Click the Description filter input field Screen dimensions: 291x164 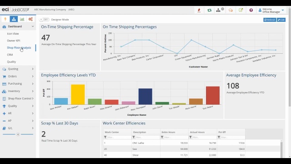147,137
